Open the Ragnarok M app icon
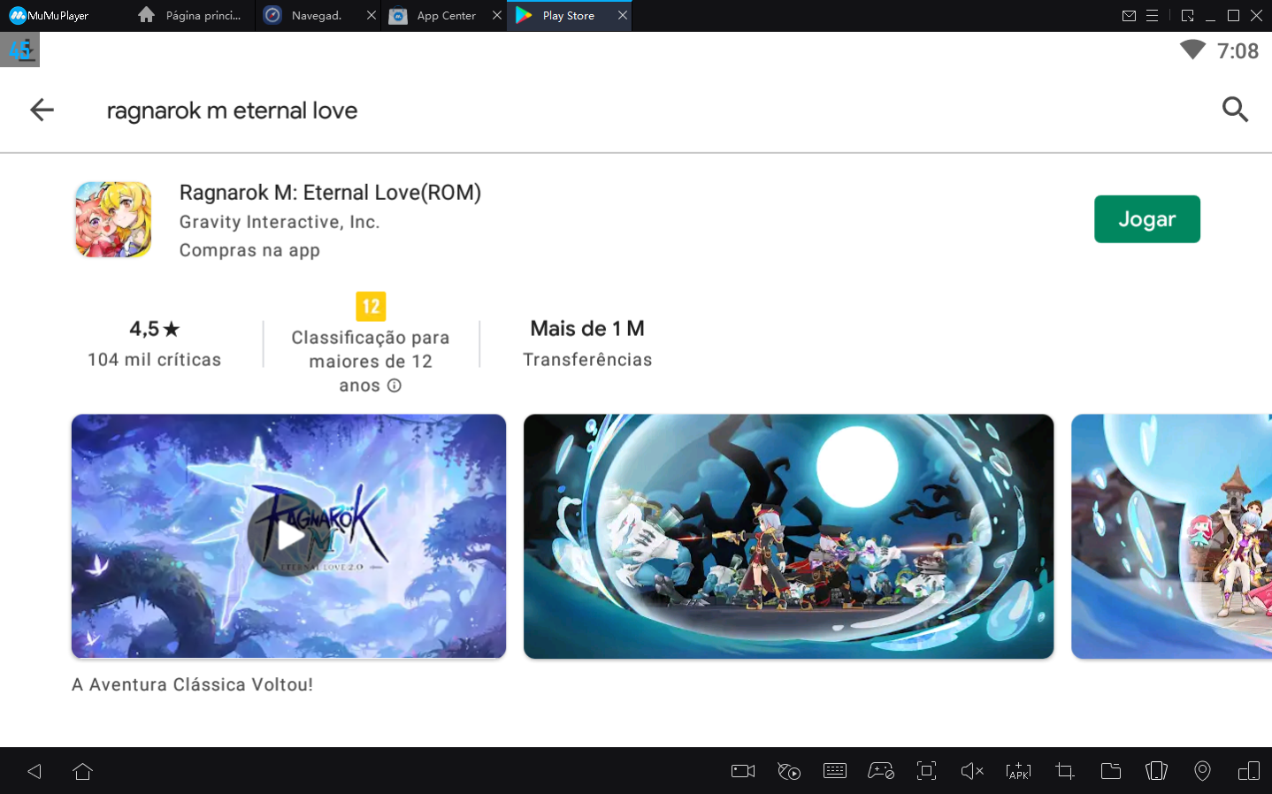1272x794 pixels. 113,219
